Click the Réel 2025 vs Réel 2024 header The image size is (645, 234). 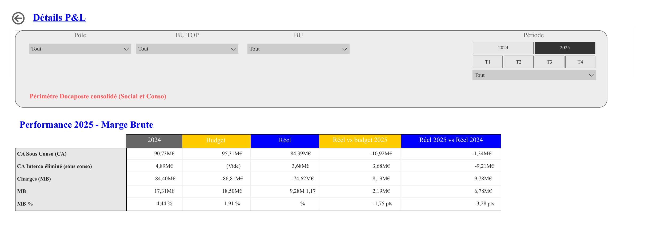451,141
